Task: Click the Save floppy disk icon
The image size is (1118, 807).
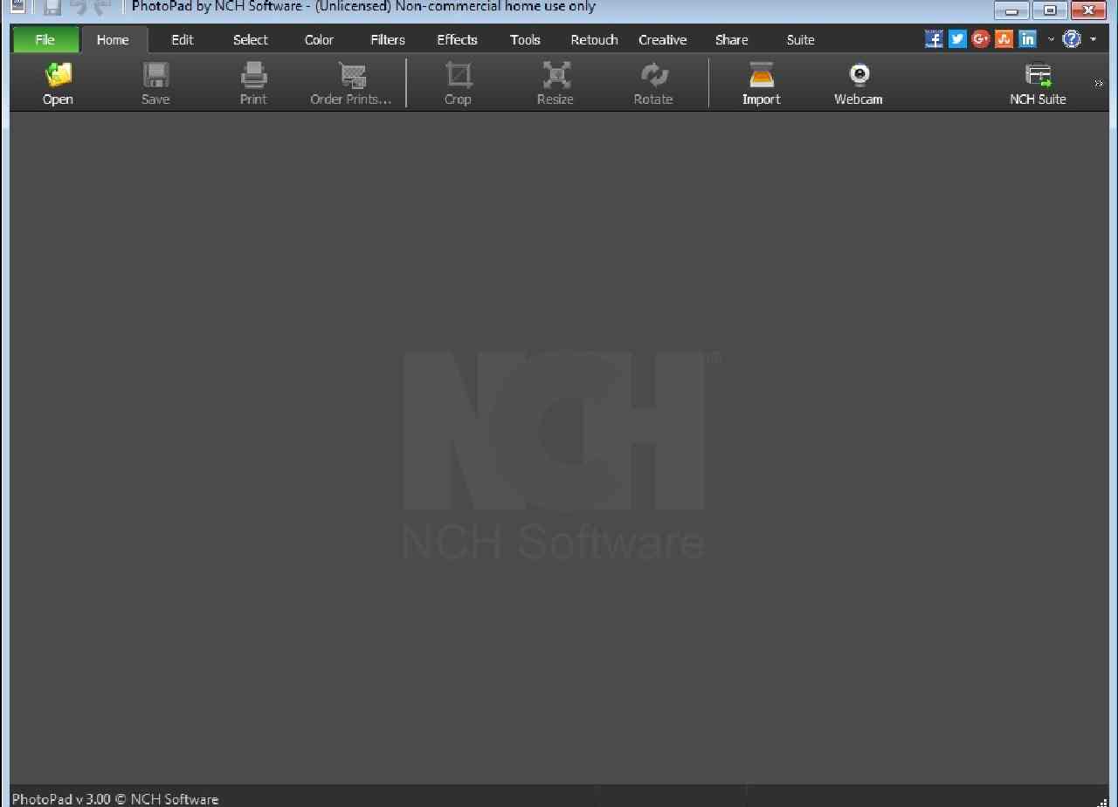Action: point(155,75)
